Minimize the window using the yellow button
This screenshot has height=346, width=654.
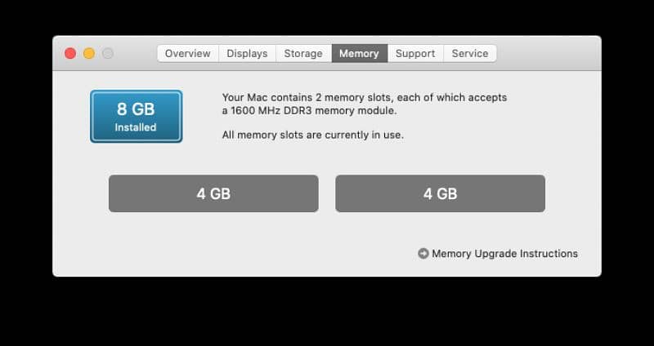89,53
